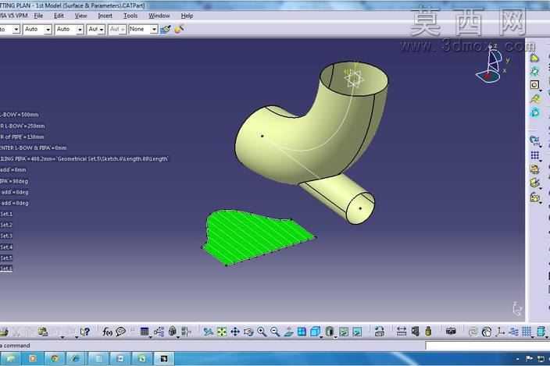Click the lock parameter icon
The width and height of the screenshot is (550, 366).
(x=172, y=332)
